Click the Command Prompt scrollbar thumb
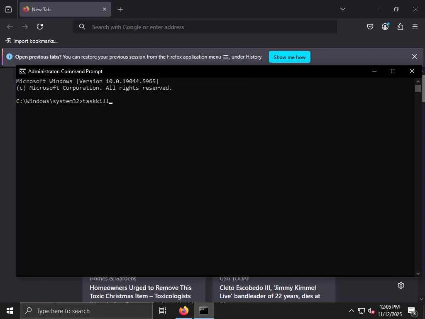 tap(418, 88)
